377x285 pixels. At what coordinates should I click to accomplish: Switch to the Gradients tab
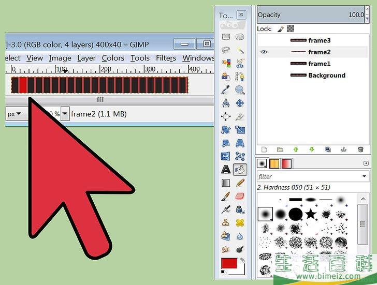pos(286,164)
